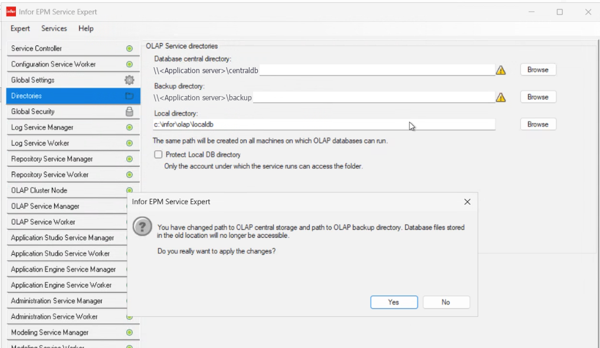Select Application Studio Service Manager item
Image resolution: width=600 pixels, height=348 pixels.
pos(67,238)
